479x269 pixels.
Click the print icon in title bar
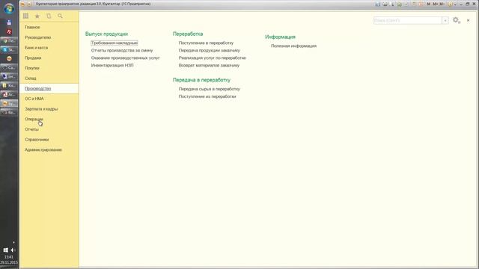point(385,4)
